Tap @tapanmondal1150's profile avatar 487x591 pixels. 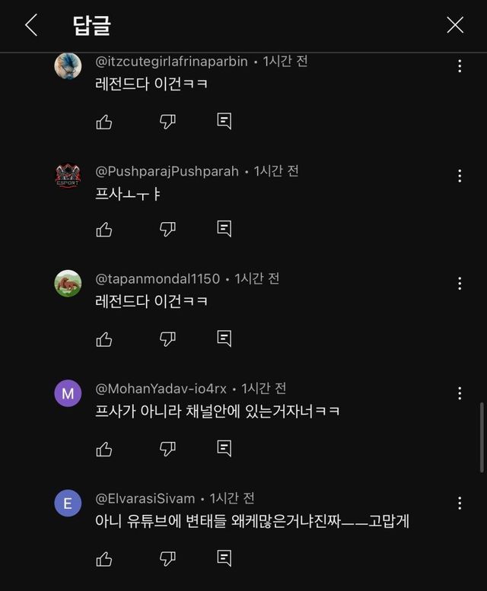(x=68, y=284)
